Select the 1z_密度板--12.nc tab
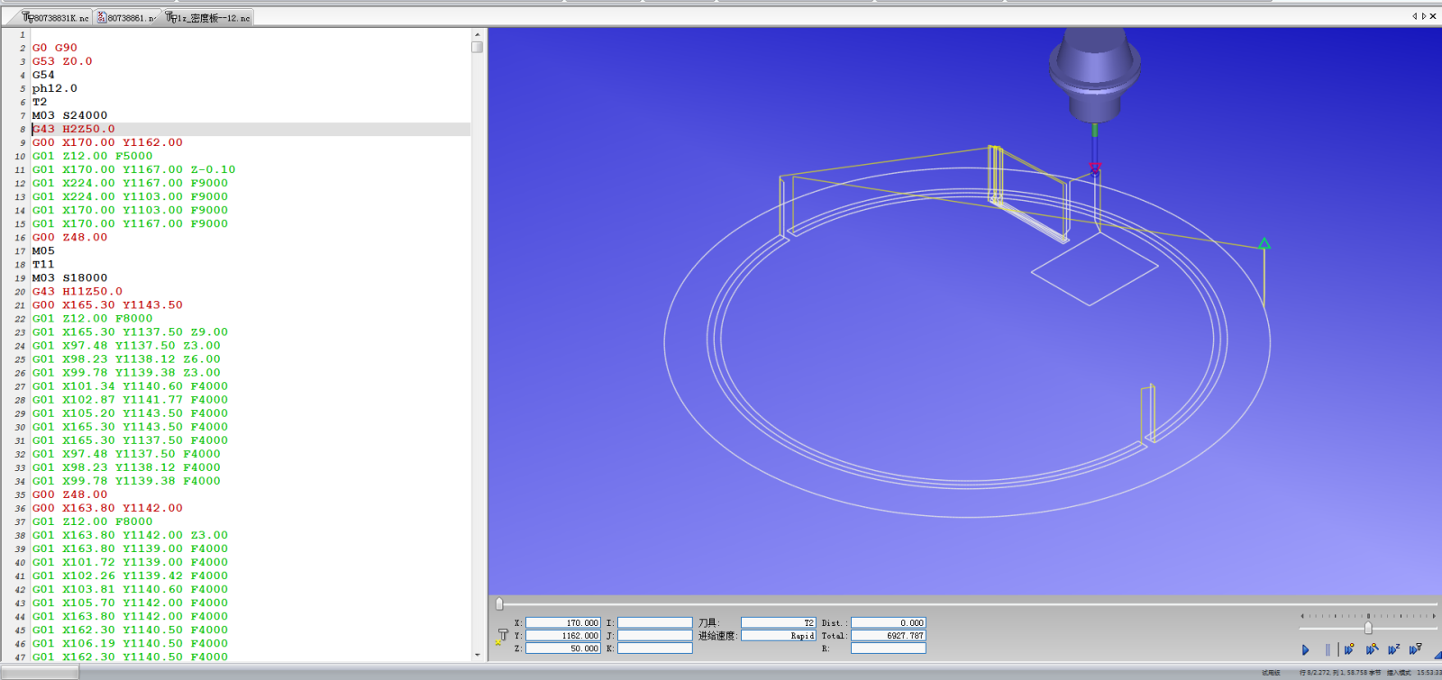The height and width of the screenshot is (680, 1442). click(x=208, y=17)
